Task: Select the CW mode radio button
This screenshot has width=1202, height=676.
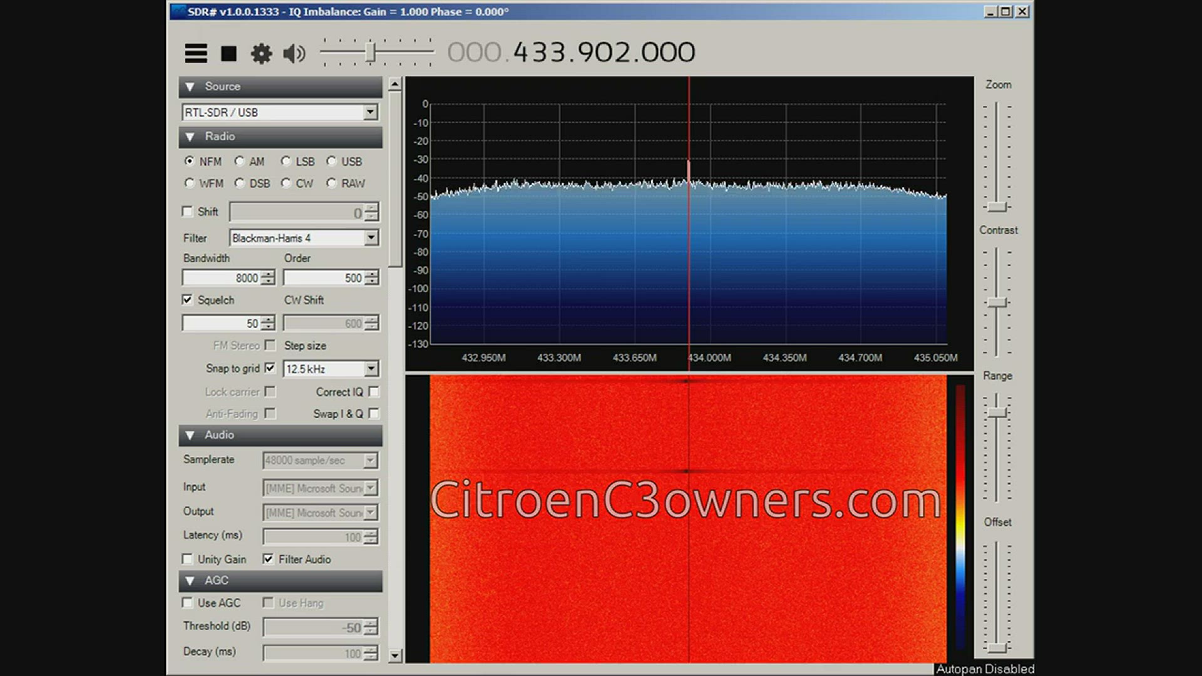Action: (x=285, y=183)
